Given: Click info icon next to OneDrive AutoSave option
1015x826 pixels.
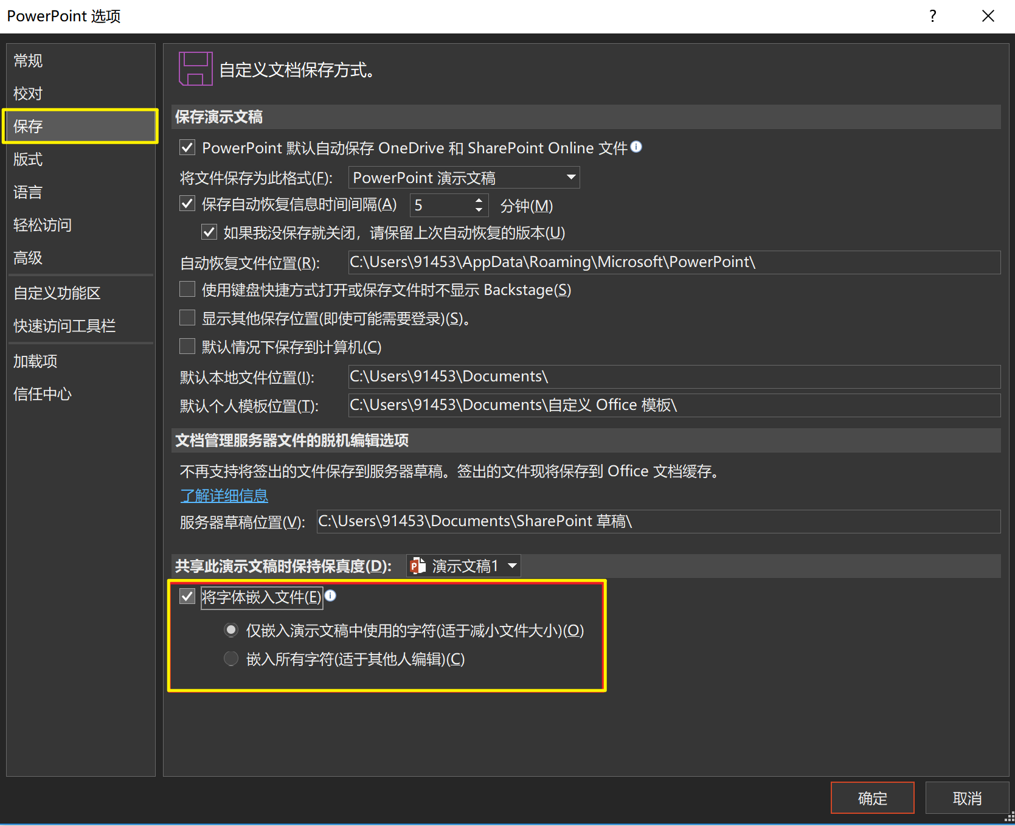Looking at the screenshot, I should point(636,147).
